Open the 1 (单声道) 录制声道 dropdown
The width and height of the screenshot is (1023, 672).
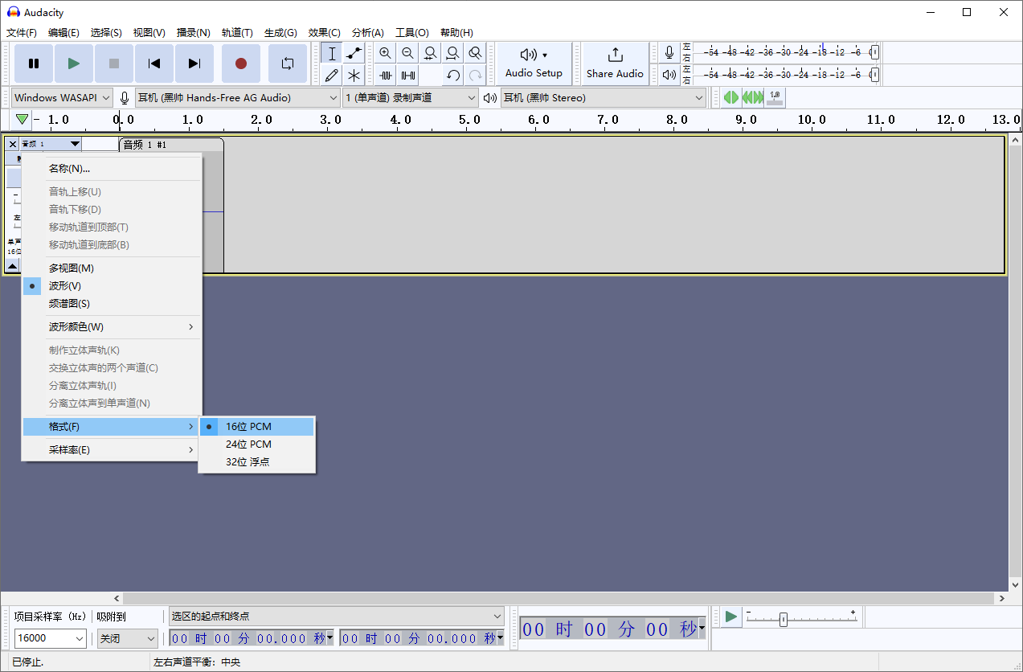tap(411, 98)
